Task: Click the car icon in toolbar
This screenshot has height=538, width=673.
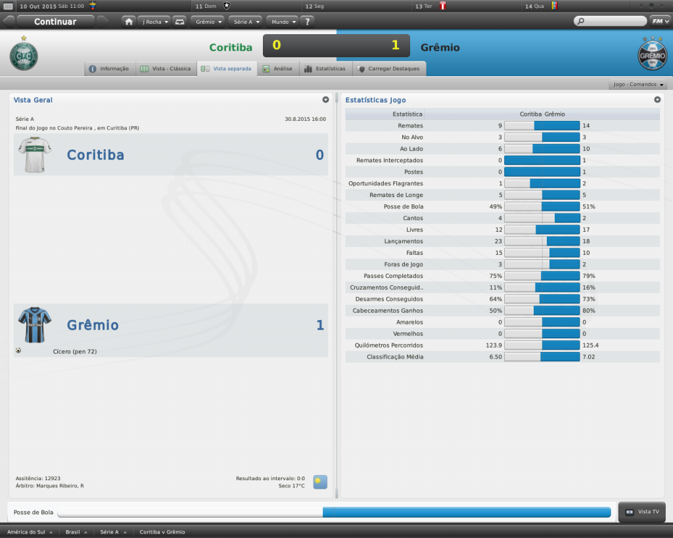Action: click(x=179, y=21)
